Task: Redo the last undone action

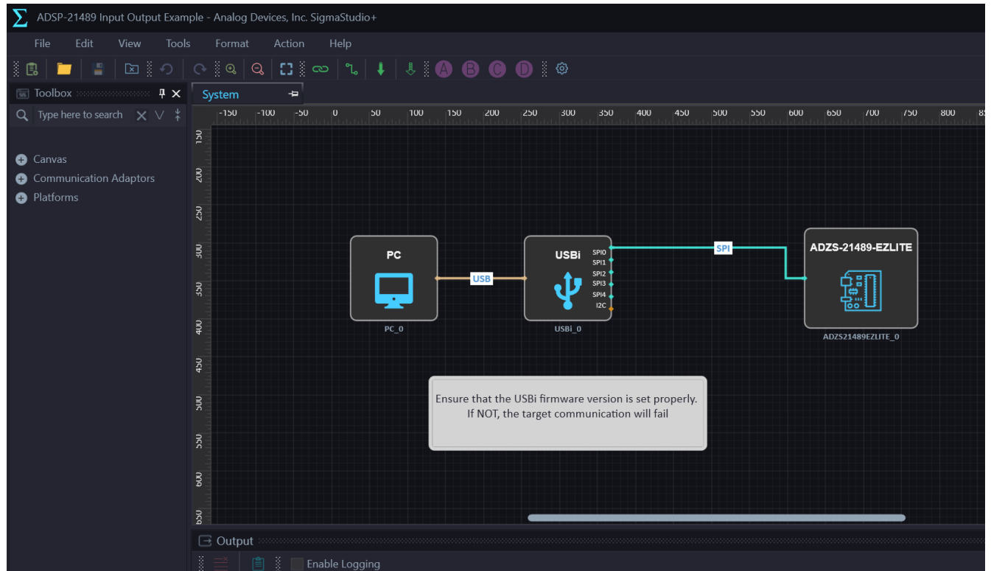Action: (x=199, y=69)
